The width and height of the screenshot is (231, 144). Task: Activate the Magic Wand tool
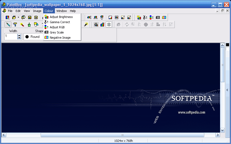coord(86,24)
